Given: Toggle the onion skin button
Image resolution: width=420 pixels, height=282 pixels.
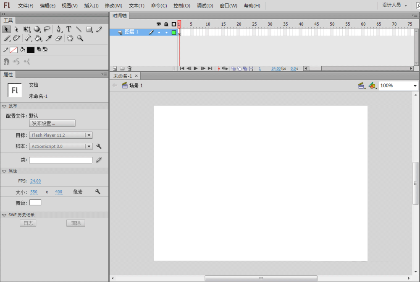Looking at the screenshot, I should click(233, 69).
